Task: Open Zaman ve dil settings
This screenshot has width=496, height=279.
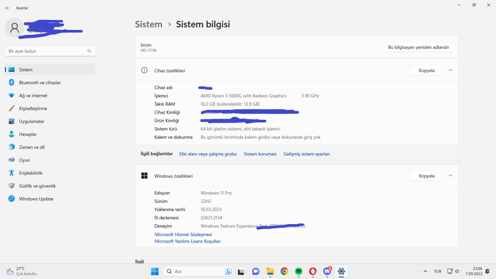Action: [50, 147]
